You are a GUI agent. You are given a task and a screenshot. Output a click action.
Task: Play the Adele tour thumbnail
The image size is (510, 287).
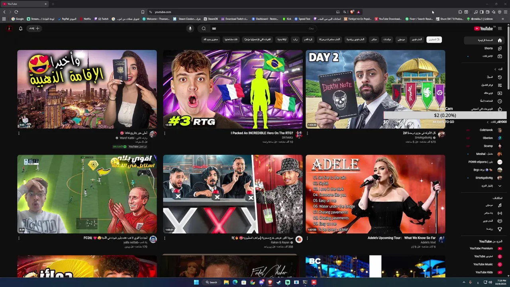pyautogui.click(x=375, y=194)
